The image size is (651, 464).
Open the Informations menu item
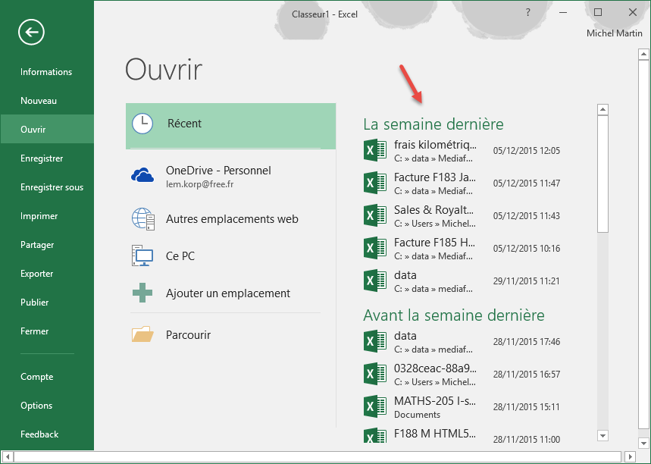click(46, 72)
